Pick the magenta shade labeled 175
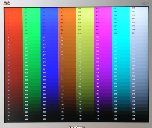 [103, 62]
